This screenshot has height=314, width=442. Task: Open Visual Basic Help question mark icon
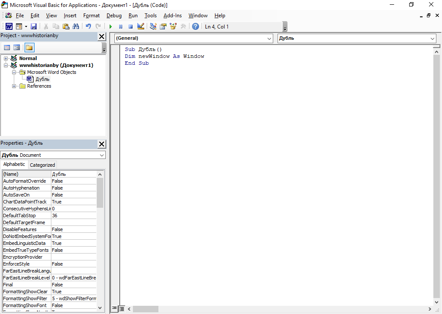(x=196, y=27)
